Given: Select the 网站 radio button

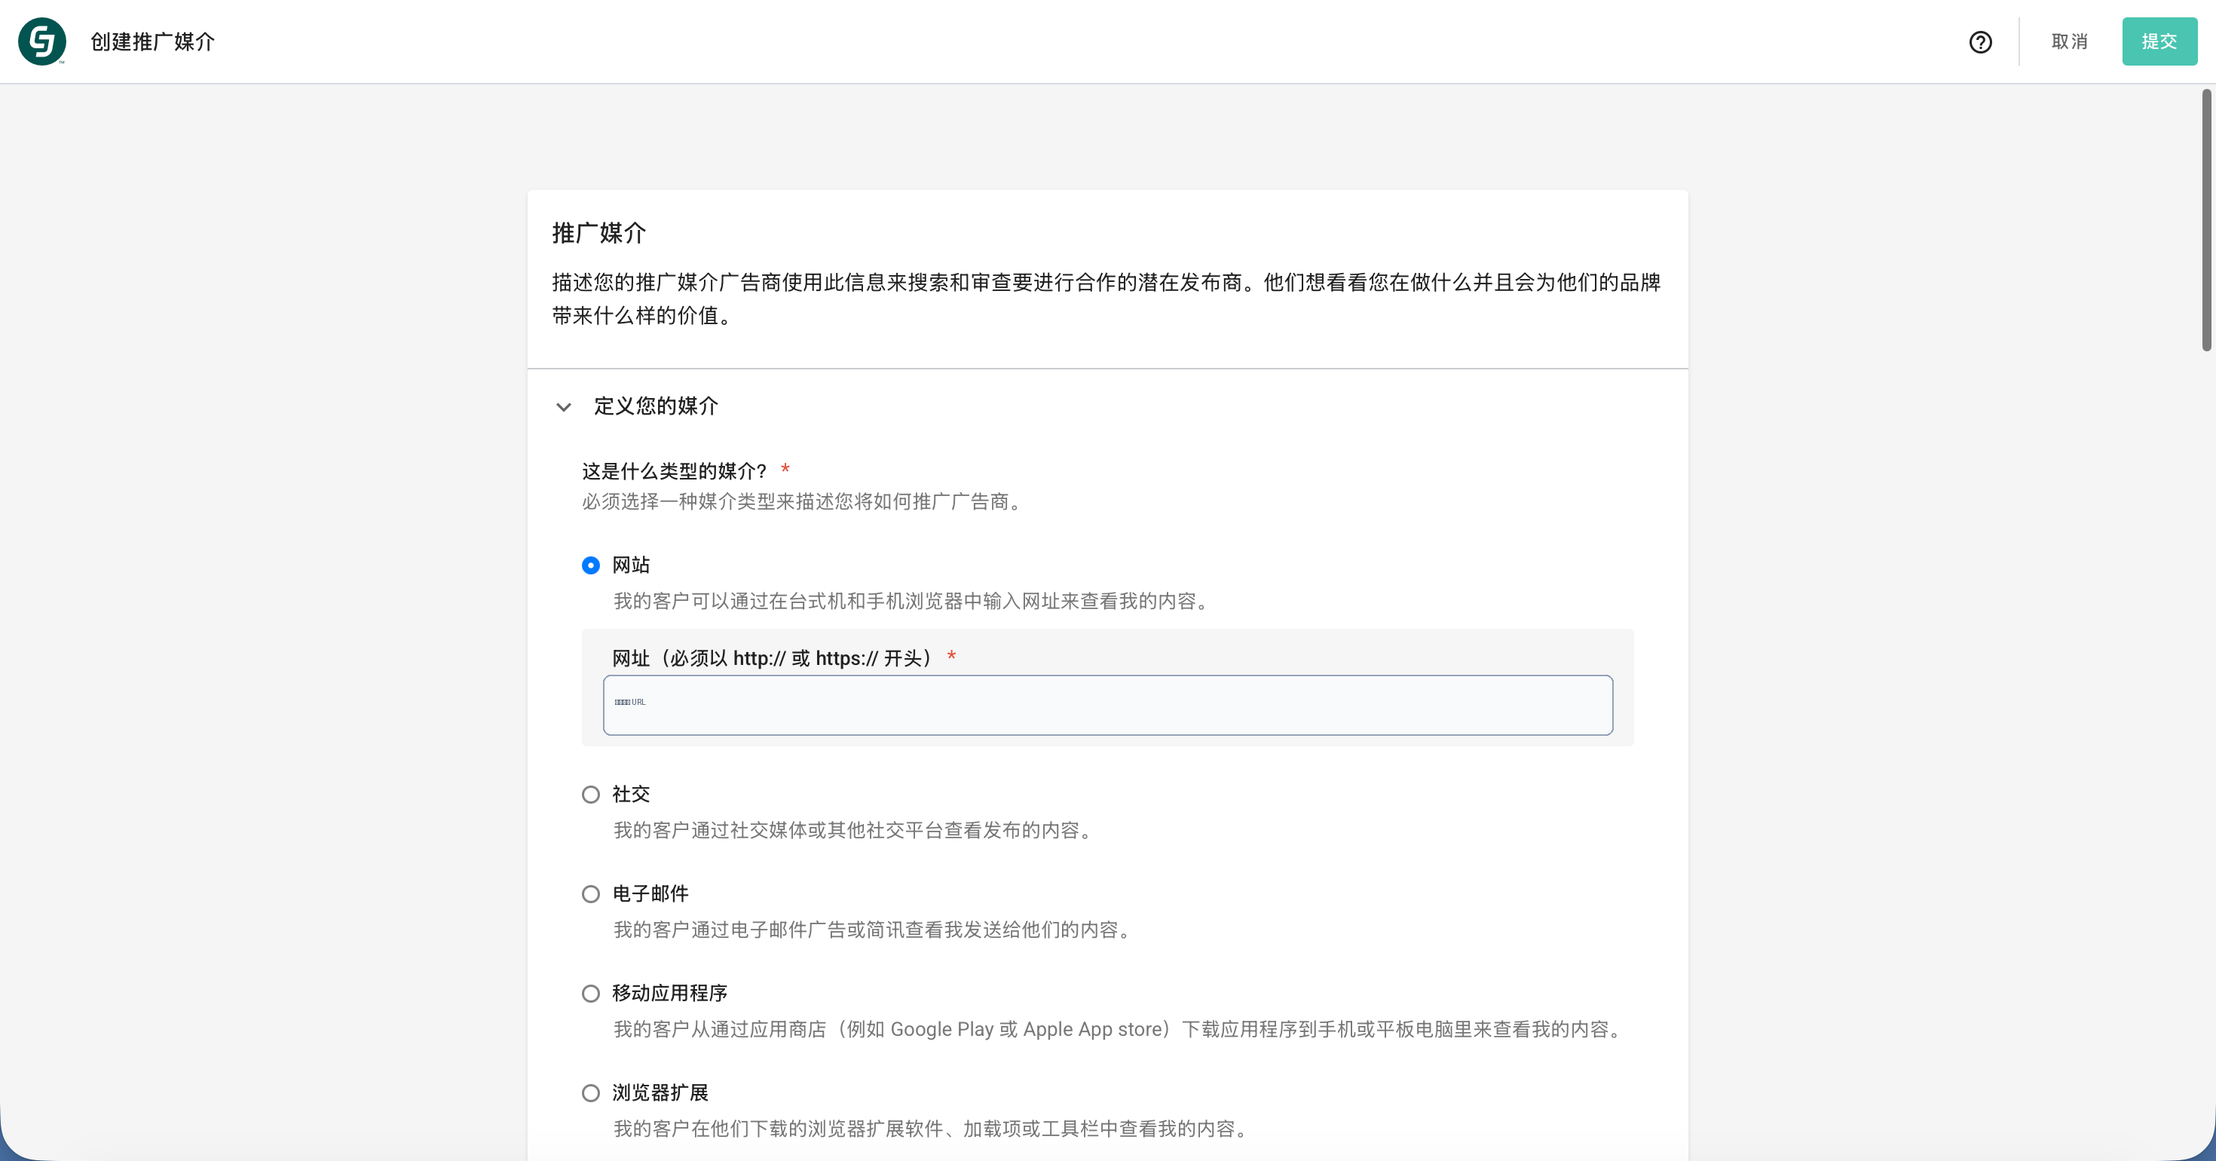Looking at the screenshot, I should click(591, 565).
